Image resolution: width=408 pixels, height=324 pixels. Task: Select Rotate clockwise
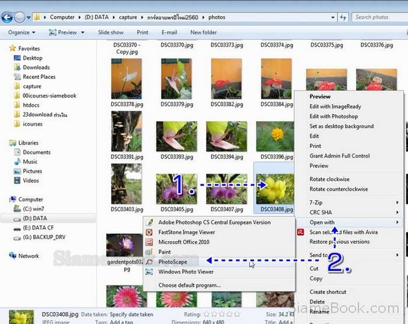click(330, 180)
